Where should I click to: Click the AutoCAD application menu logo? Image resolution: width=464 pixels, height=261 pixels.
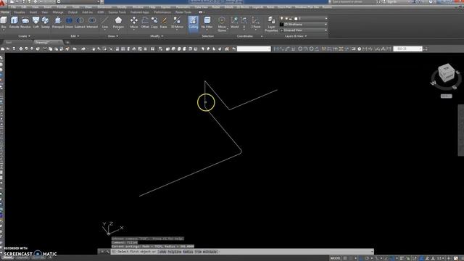[x=2, y=3]
